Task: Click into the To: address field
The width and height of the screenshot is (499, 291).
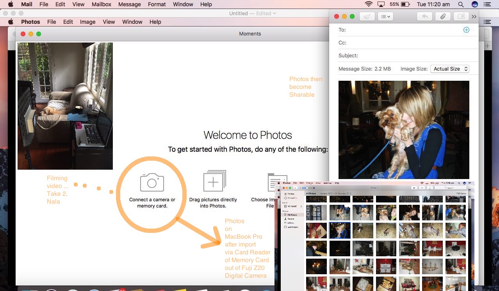Action: click(403, 30)
